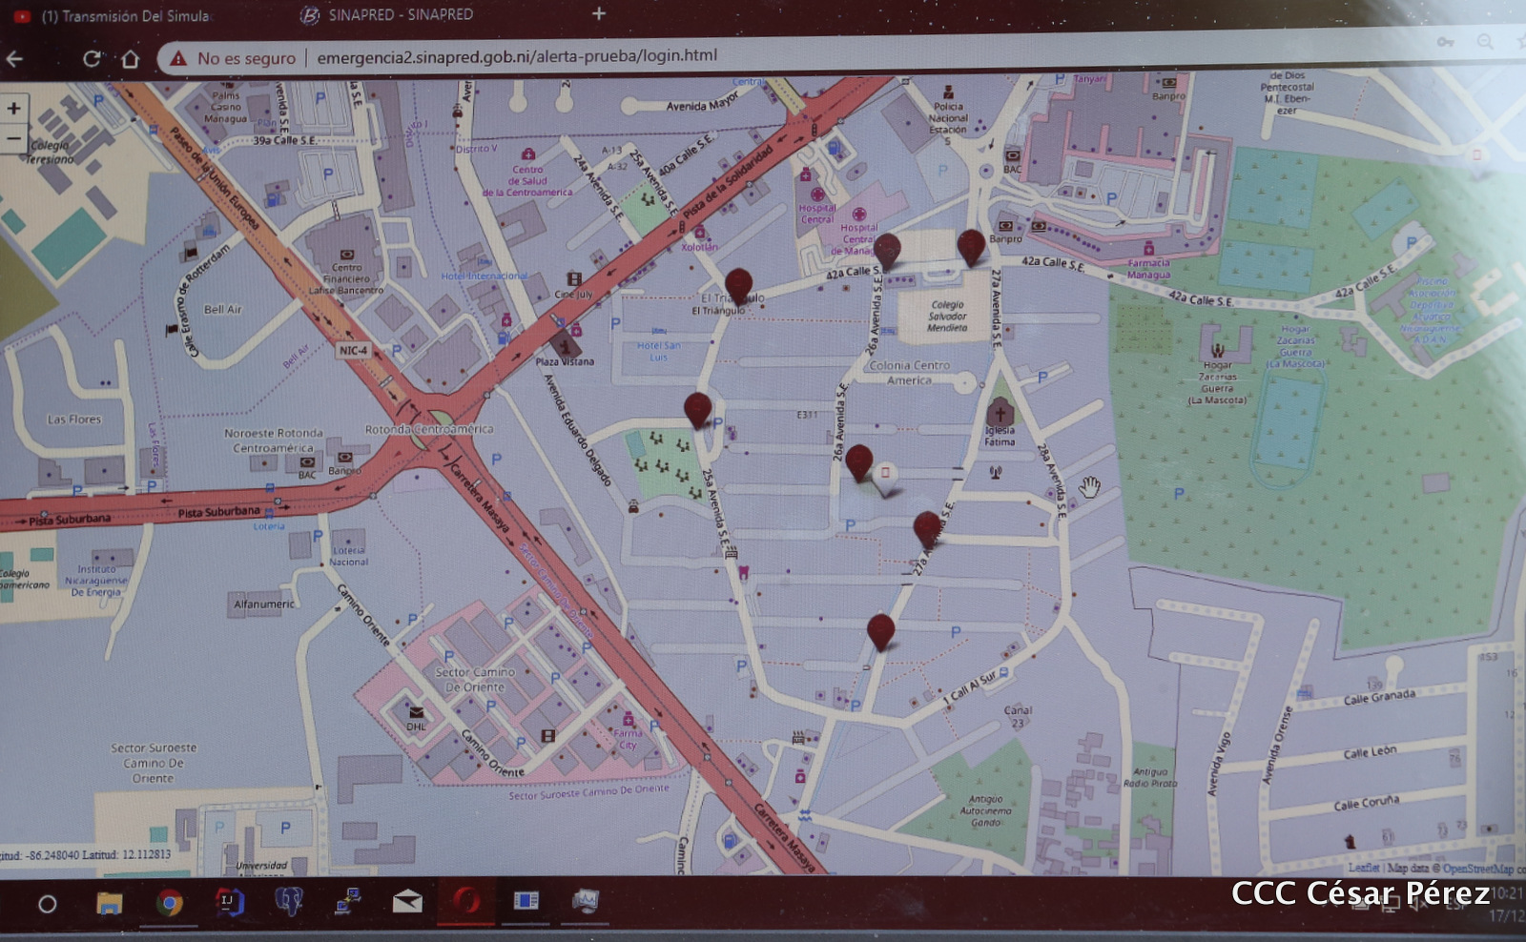Click the Longitud Latitud coordinates readout
Image resolution: width=1526 pixels, height=942 pixels.
[86, 855]
